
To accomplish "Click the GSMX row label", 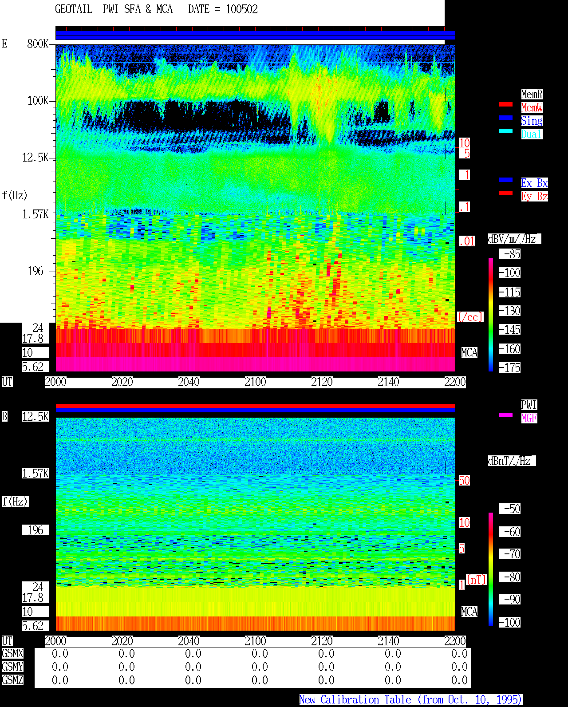I will [x=12, y=653].
